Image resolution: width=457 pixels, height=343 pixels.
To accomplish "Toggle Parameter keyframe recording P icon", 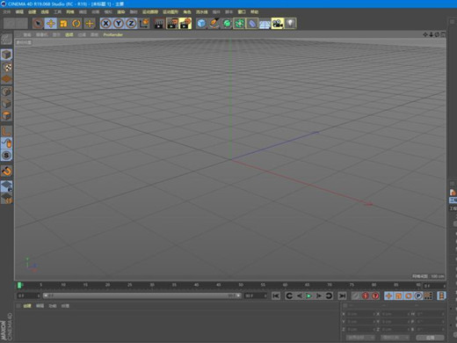I will tap(418, 296).
